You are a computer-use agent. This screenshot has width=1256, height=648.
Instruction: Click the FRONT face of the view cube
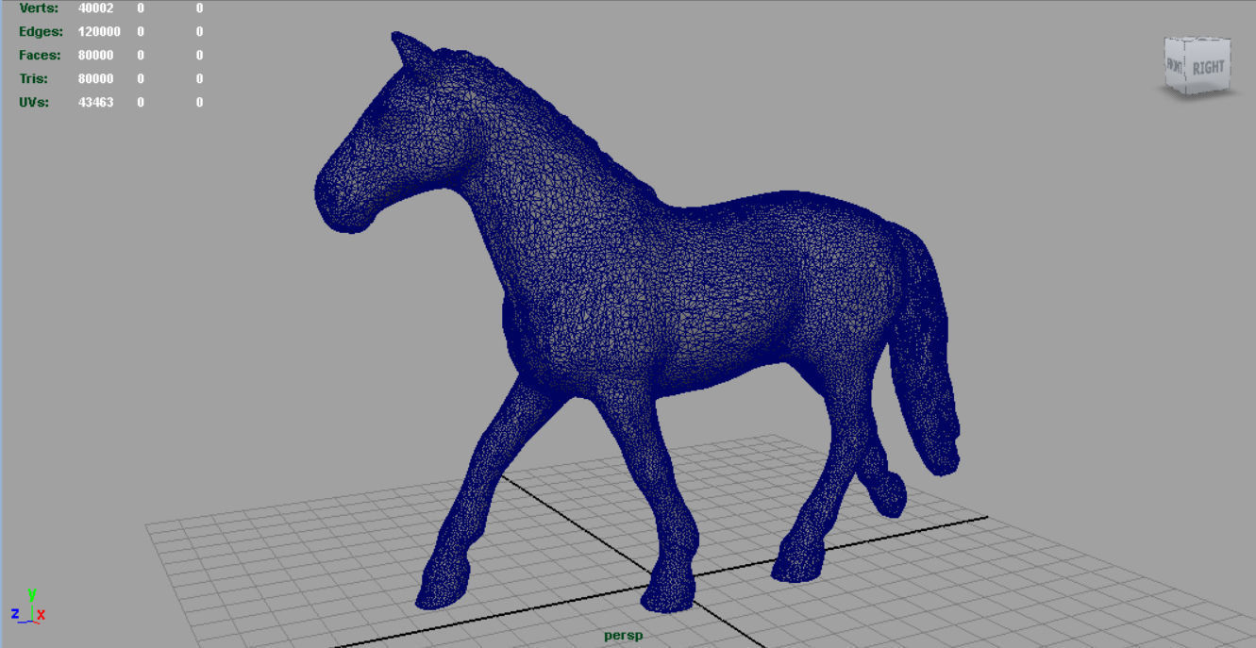pyautogui.click(x=1176, y=66)
